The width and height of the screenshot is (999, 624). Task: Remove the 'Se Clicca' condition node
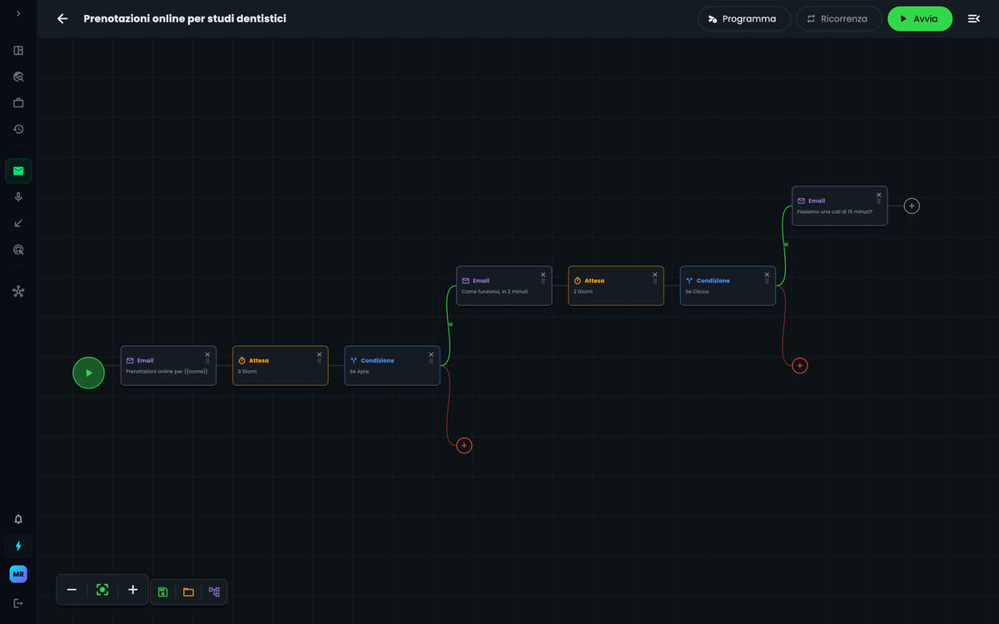[x=767, y=275]
